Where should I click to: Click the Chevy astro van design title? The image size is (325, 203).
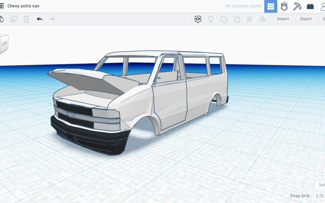pyautogui.click(x=23, y=6)
